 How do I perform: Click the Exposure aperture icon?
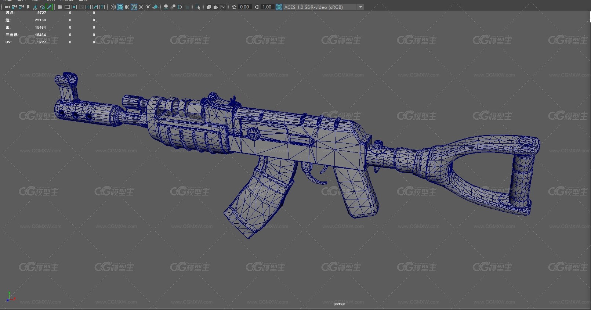point(234,7)
